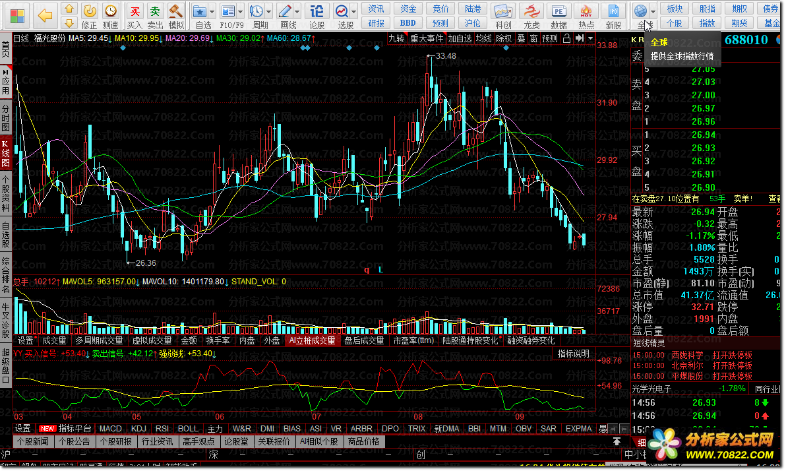The image size is (786, 471).
Task: Click the lock icon in chart toolbar
Action: 566,39
